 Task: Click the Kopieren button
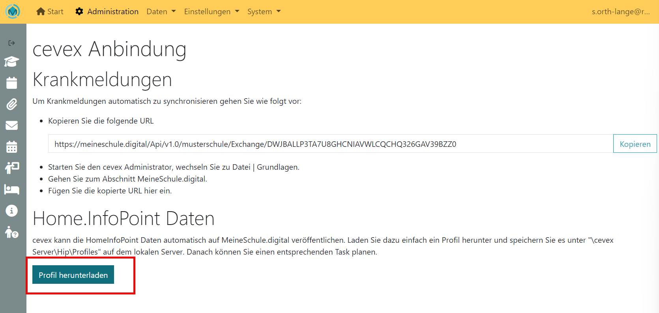(x=635, y=144)
